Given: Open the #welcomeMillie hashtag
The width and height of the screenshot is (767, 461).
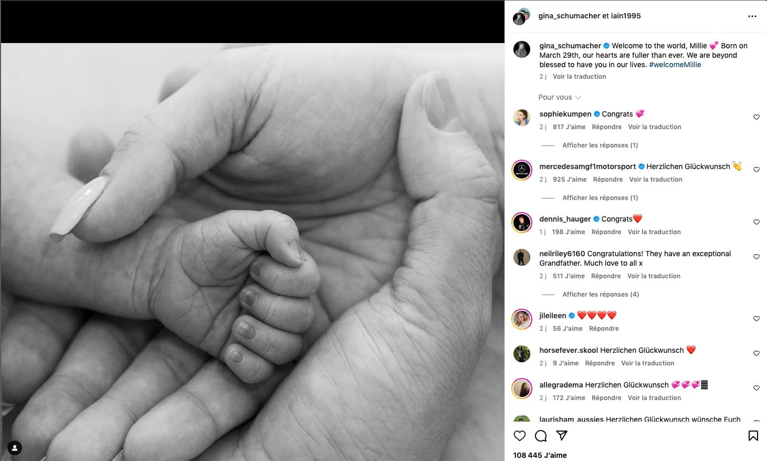Looking at the screenshot, I should pos(675,65).
